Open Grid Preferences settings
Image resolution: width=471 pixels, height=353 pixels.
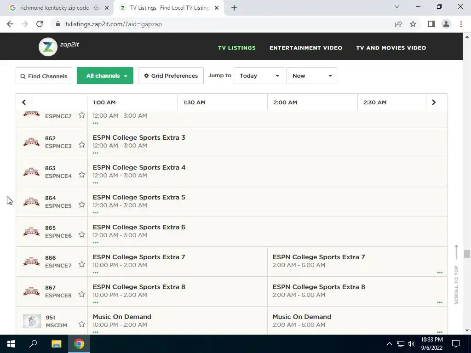pos(171,76)
